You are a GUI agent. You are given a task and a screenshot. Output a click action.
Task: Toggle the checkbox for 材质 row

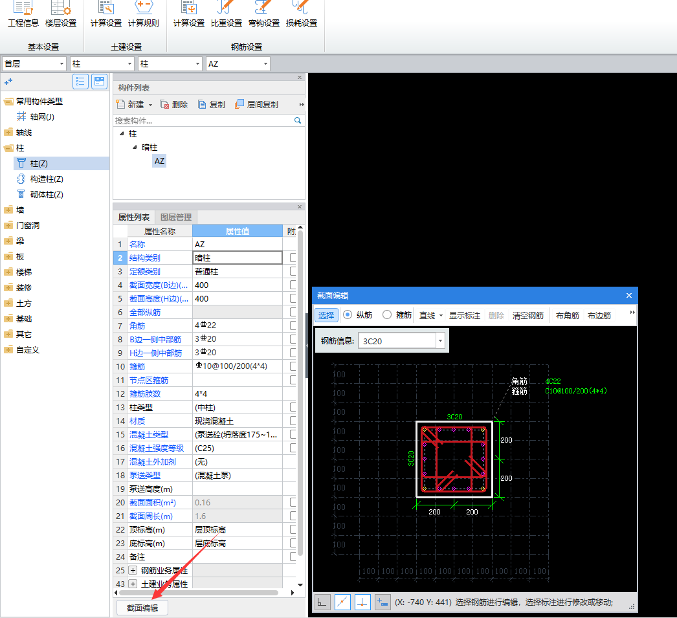[293, 421]
